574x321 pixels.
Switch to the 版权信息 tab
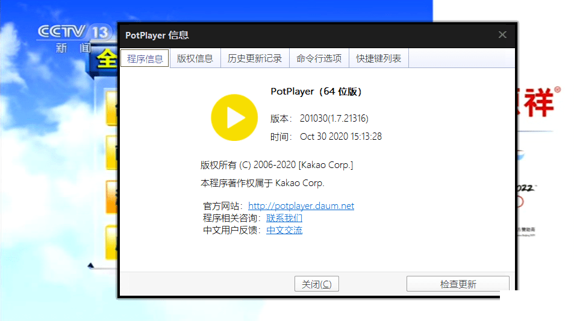pyautogui.click(x=195, y=58)
